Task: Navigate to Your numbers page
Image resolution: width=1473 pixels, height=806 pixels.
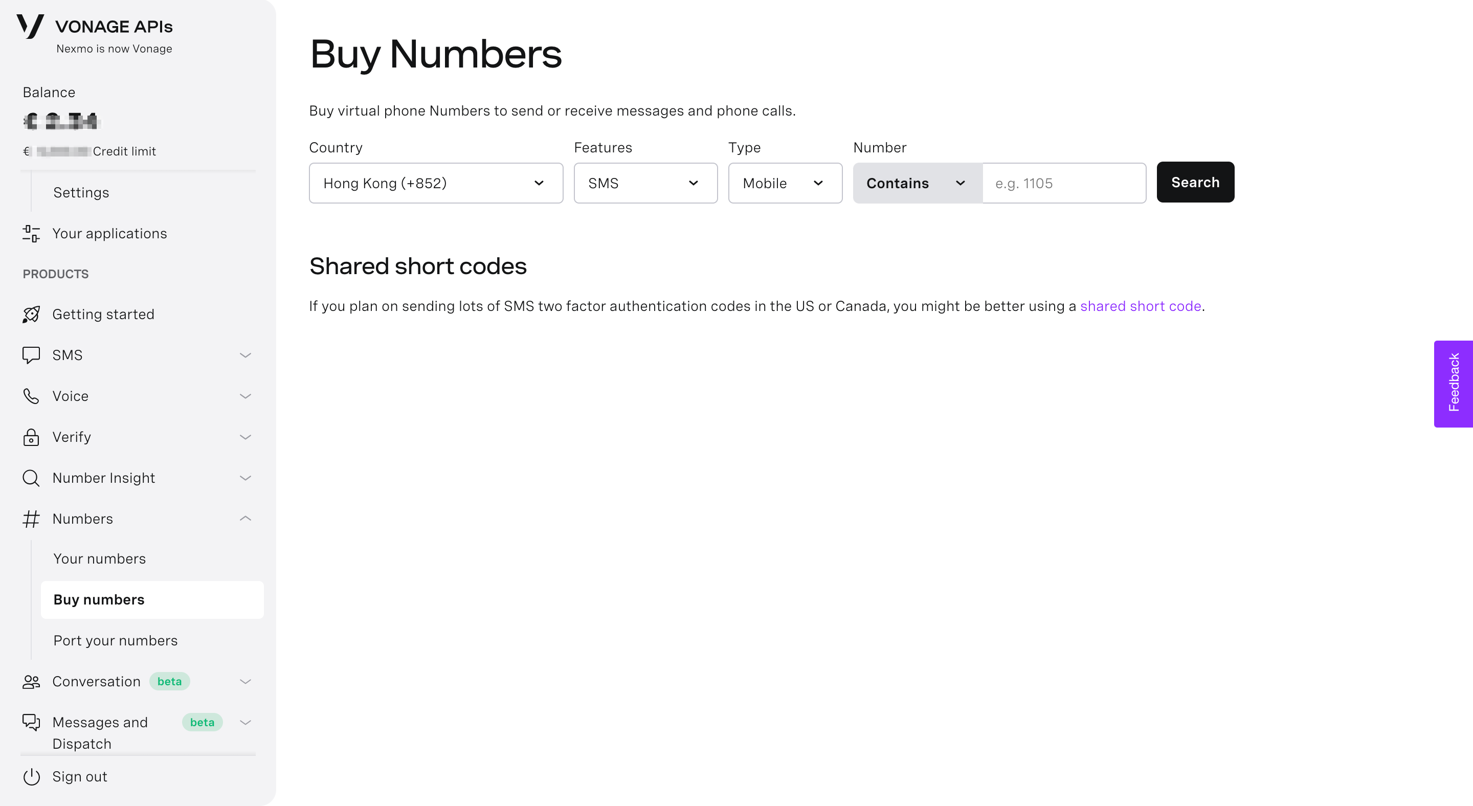Action: coord(99,559)
